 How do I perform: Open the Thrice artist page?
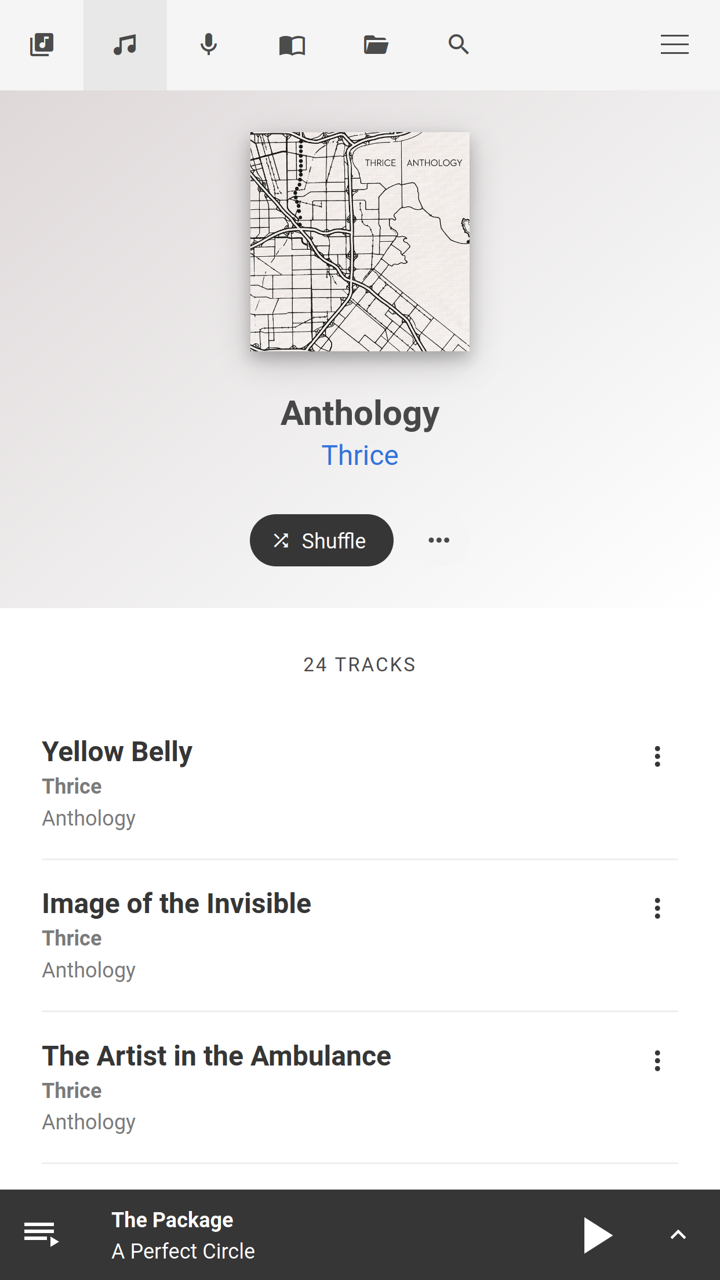(x=360, y=456)
